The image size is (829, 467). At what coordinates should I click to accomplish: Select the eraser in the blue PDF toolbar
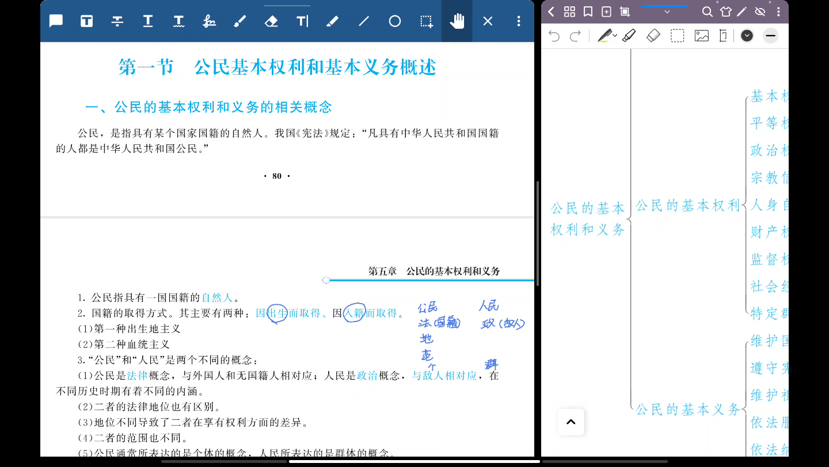271,21
